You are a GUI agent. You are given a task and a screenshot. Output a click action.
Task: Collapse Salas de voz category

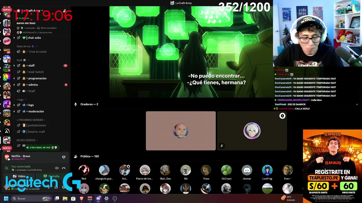(27, 46)
